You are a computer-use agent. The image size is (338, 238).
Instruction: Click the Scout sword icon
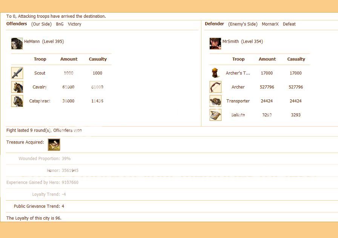(17, 73)
